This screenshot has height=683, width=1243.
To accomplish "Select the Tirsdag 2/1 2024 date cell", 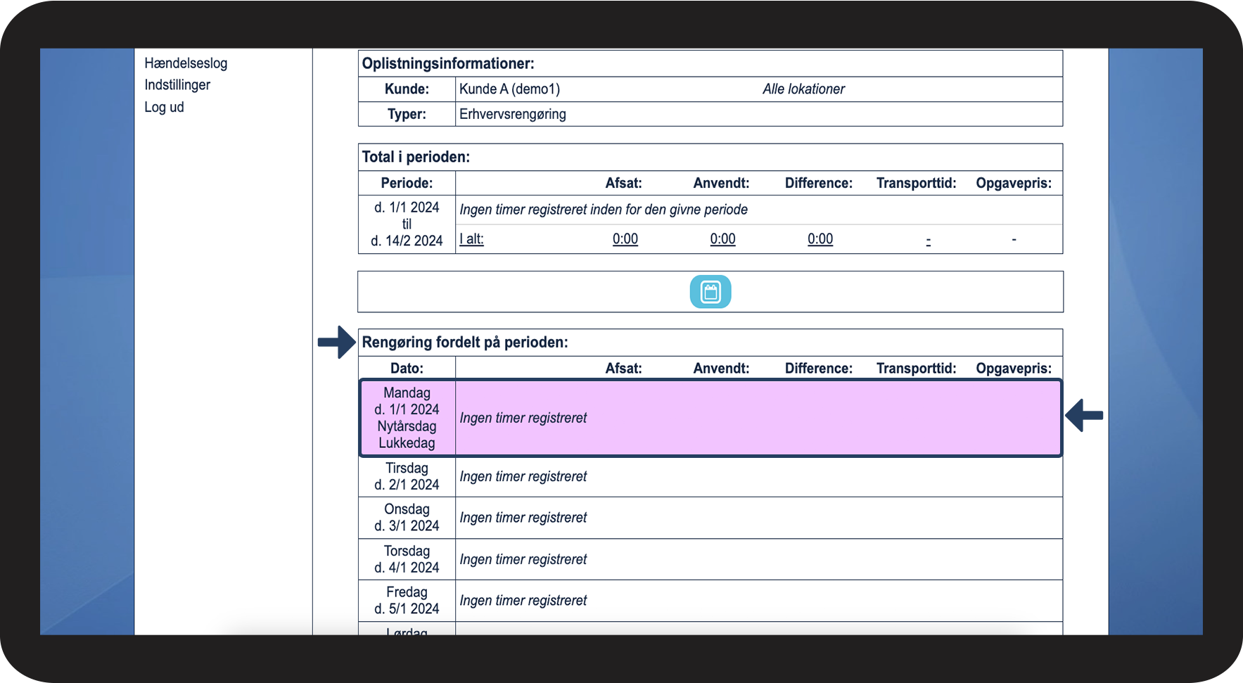I will [407, 476].
